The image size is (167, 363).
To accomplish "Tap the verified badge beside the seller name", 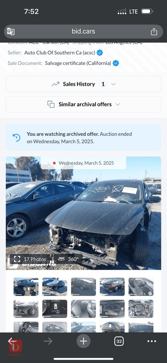I will (99, 53).
